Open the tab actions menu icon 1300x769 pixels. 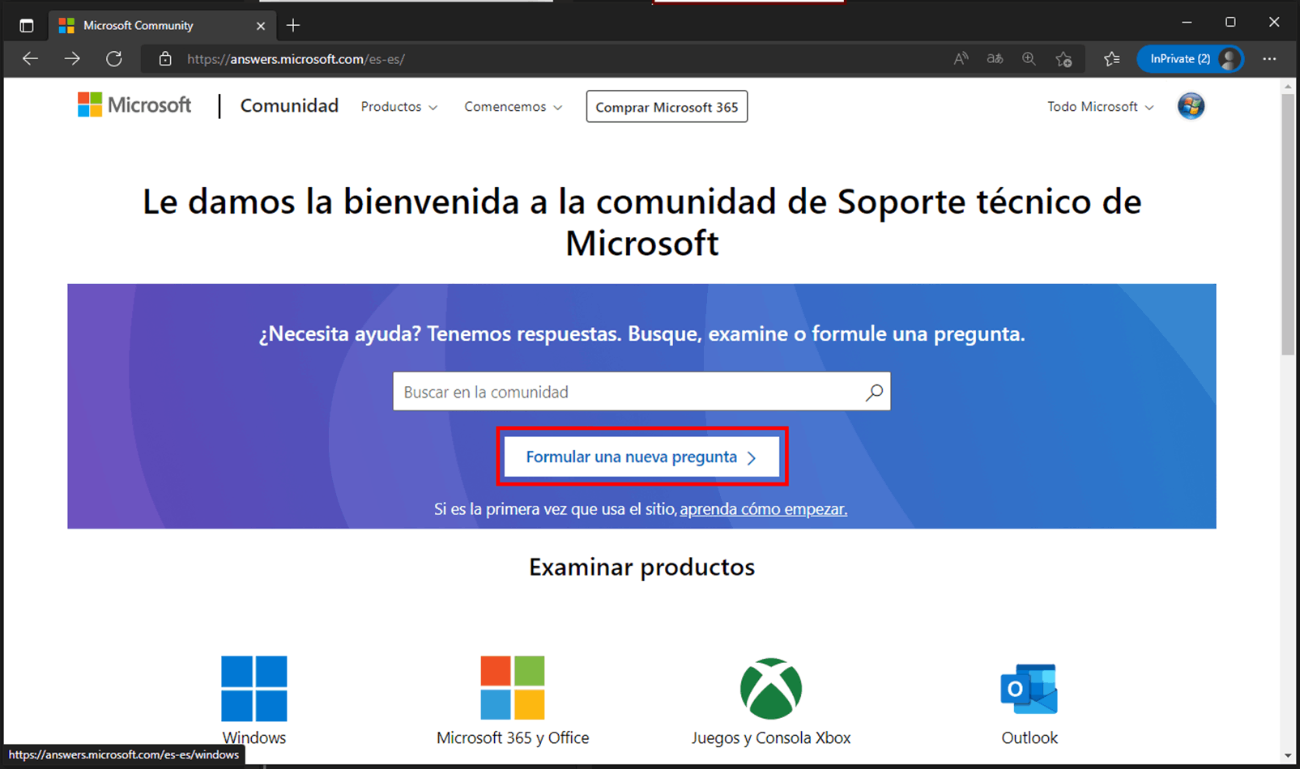coord(27,26)
